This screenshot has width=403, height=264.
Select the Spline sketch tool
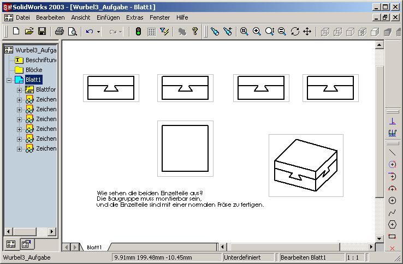click(x=392, y=212)
